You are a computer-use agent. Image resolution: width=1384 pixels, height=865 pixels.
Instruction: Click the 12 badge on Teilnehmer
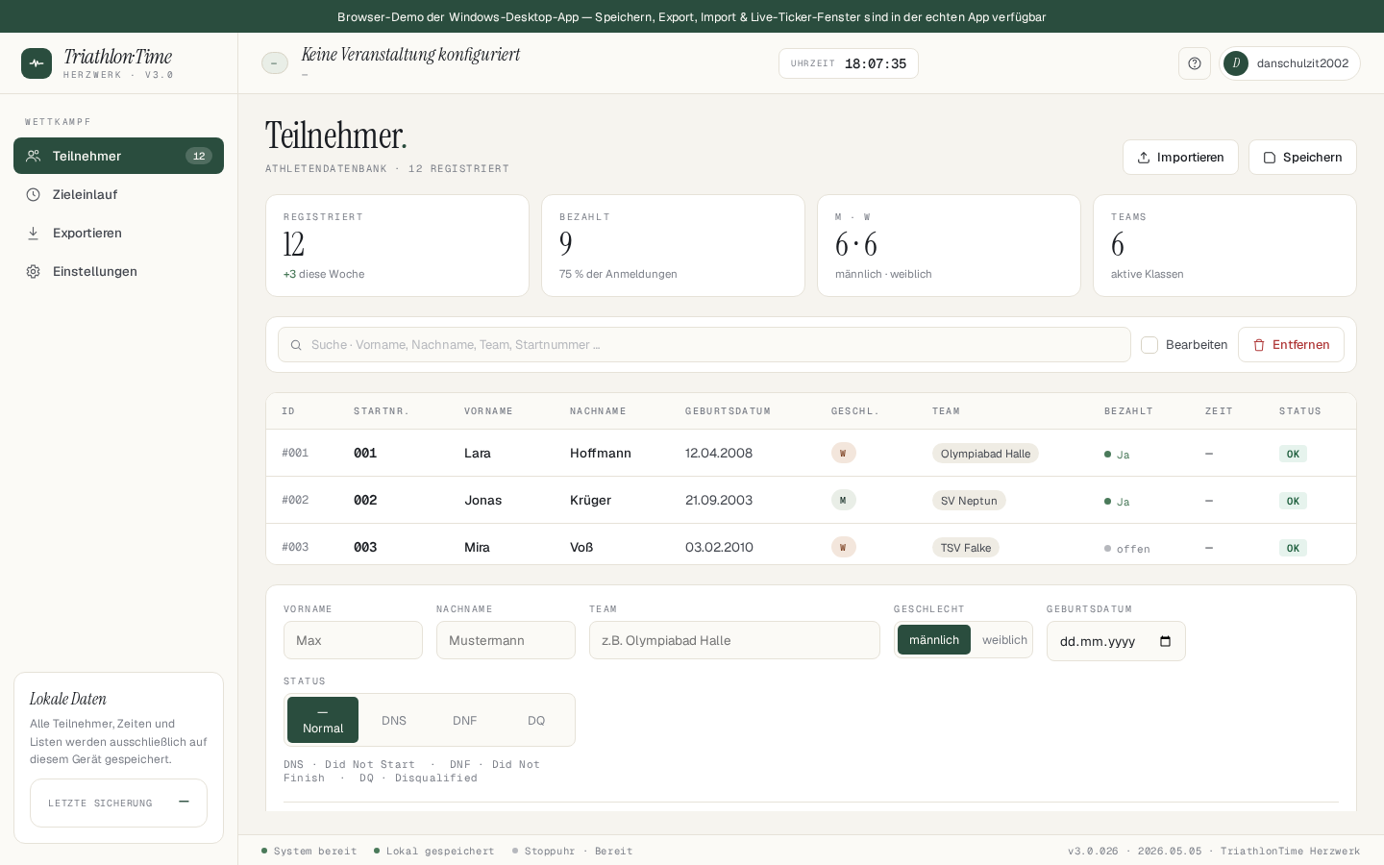click(199, 156)
